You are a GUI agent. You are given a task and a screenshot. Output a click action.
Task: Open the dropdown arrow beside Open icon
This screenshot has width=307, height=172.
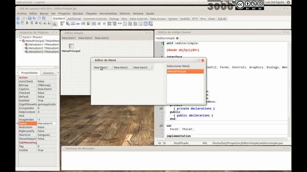point(26,18)
